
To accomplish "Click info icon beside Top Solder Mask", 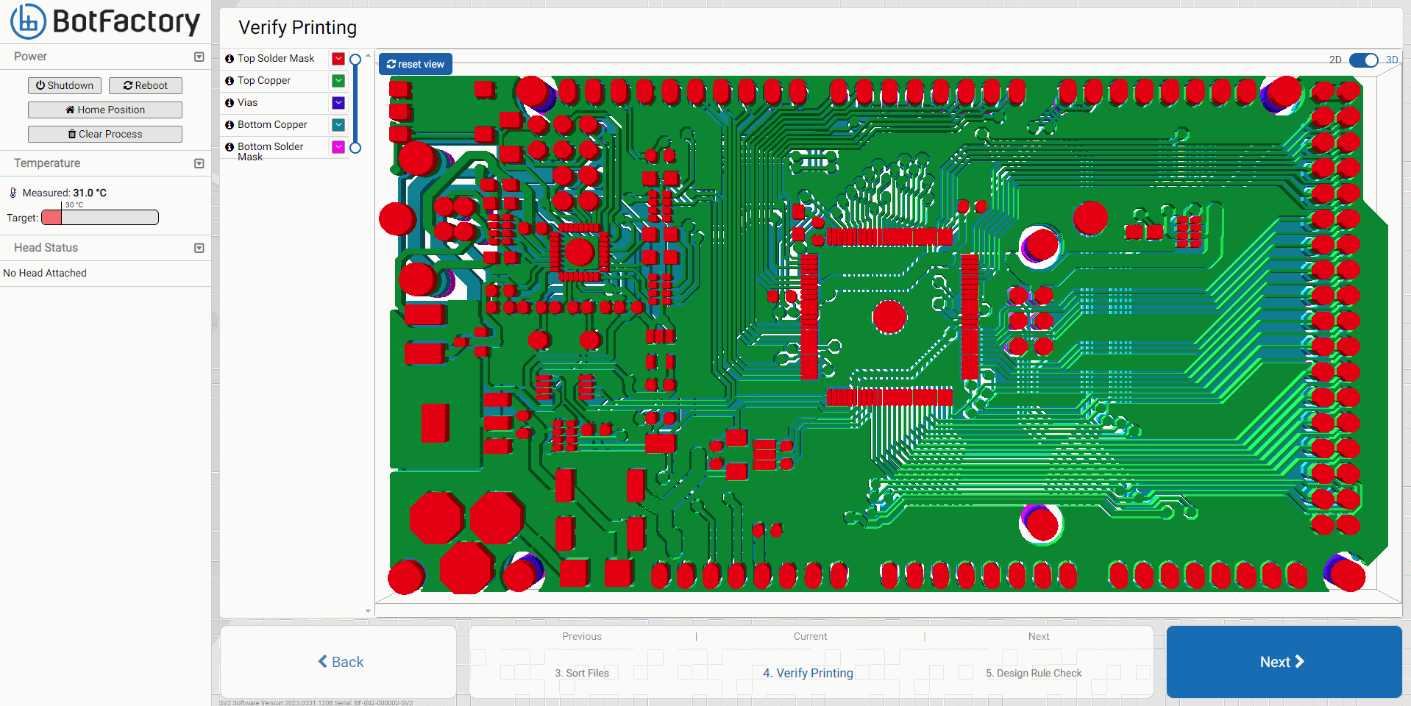I will 230,59.
